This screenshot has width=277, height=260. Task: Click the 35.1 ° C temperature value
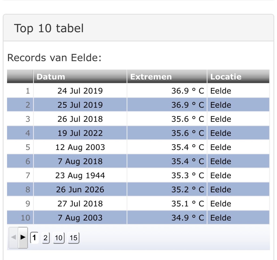pyautogui.click(x=188, y=204)
